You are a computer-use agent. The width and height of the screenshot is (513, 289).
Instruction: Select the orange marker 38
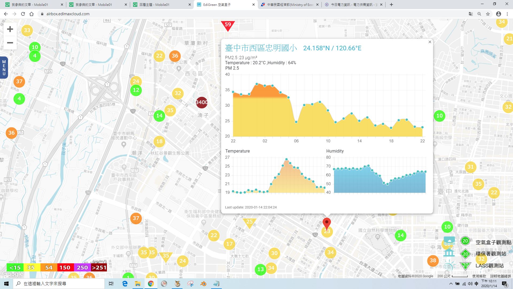point(433,260)
